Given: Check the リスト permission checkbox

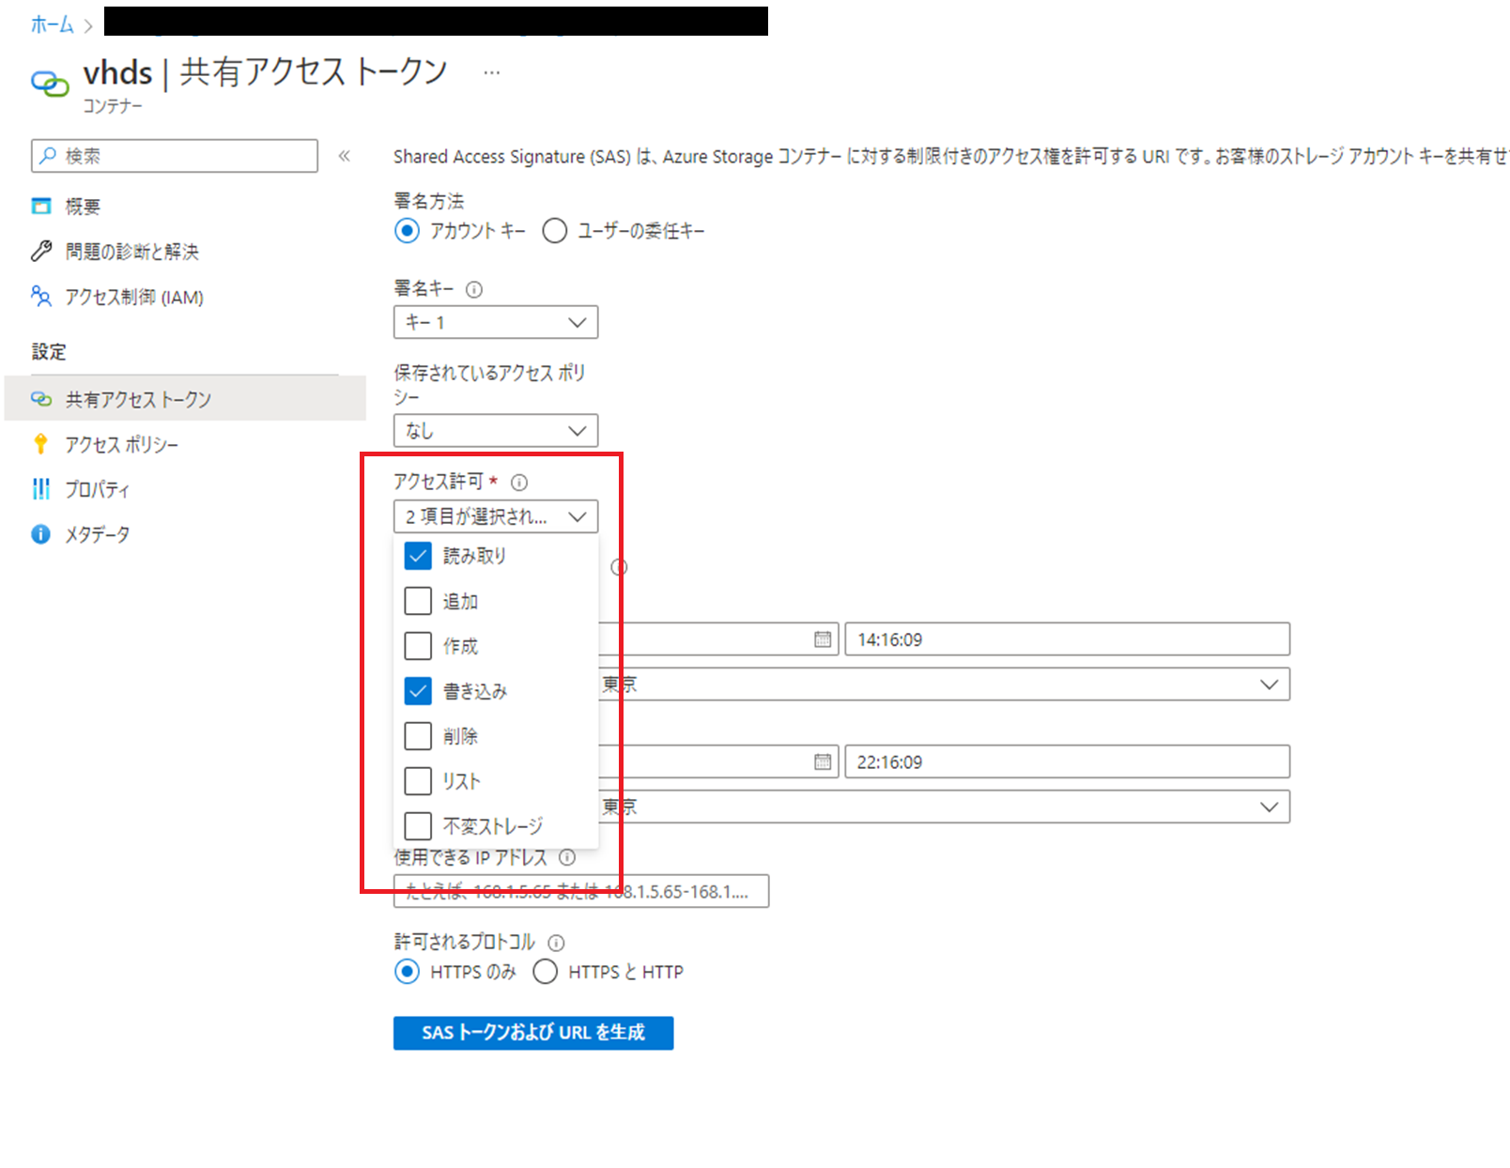Looking at the screenshot, I should click(x=418, y=781).
